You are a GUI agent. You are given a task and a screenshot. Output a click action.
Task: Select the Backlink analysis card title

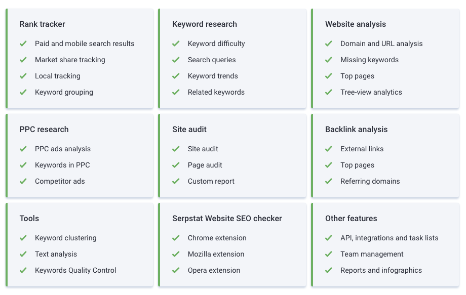pos(357,129)
